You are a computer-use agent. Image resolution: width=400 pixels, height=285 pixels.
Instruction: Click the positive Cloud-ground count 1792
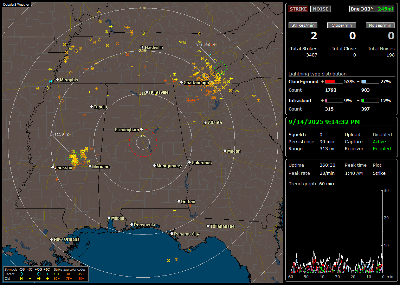coord(331,90)
